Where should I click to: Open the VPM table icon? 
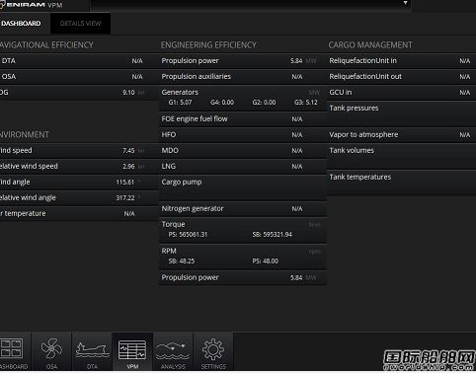click(x=132, y=351)
